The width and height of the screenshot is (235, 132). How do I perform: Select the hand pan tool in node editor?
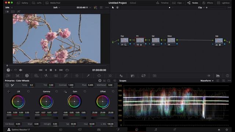[117, 7]
